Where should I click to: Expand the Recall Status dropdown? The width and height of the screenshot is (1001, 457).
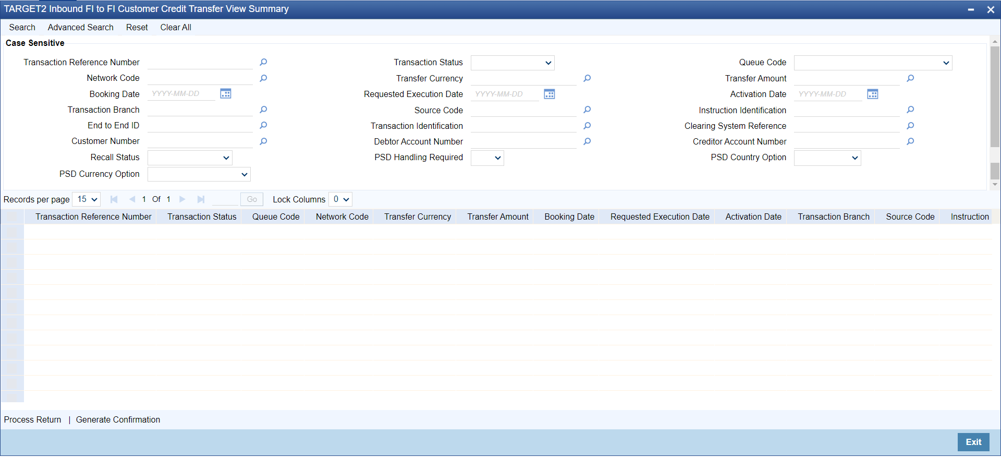click(x=190, y=158)
